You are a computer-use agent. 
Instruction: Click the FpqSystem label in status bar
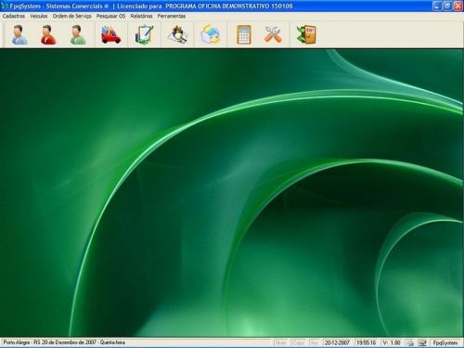tap(445, 342)
